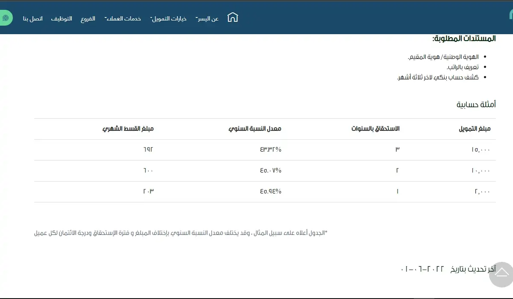Viewport: 513px width, 299px height.
Task: Select the ٢,٠٠٠ financing amount cell
Action: point(482,192)
